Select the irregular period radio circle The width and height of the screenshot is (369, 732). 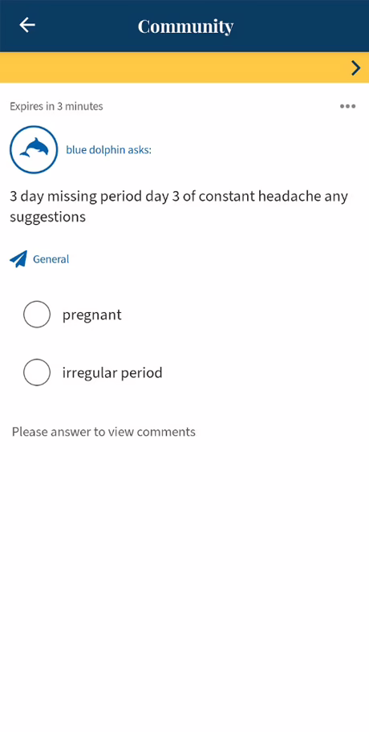pyautogui.click(x=37, y=372)
